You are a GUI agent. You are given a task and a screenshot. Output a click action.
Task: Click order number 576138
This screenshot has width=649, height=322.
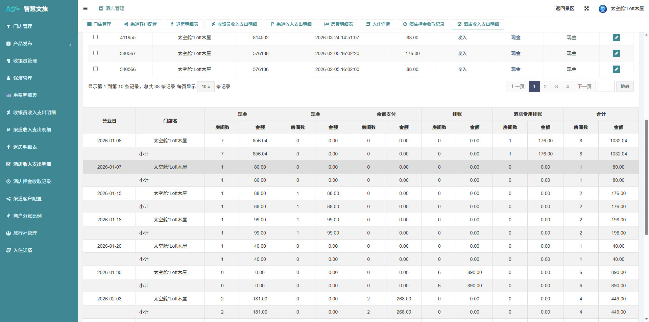click(x=261, y=53)
